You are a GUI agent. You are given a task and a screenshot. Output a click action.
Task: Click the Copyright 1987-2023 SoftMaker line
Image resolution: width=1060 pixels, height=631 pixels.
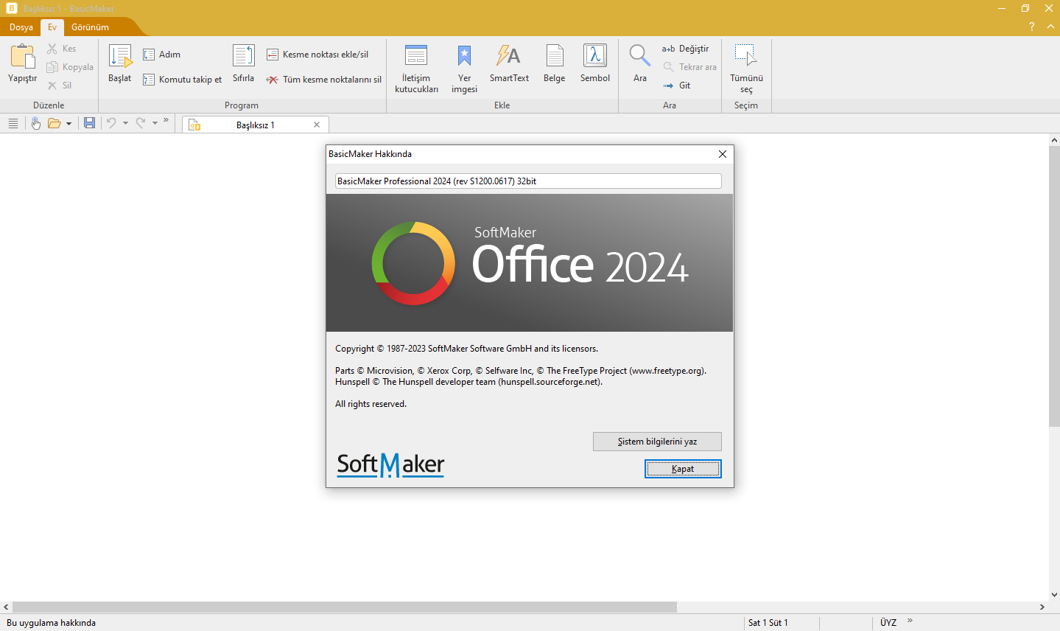click(466, 349)
